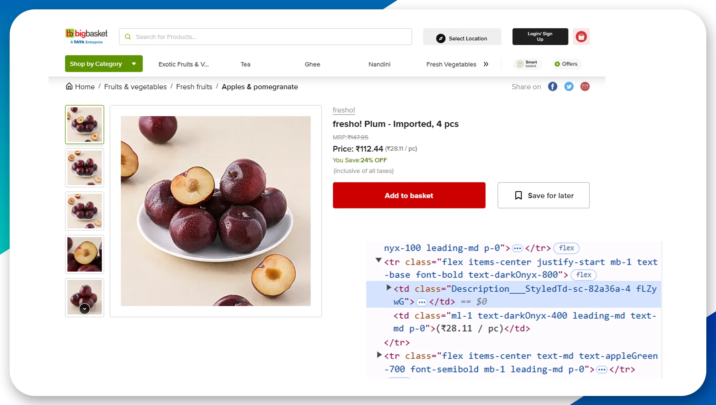
Task: Share on Twitter icon
Action: tap(569, 86)
